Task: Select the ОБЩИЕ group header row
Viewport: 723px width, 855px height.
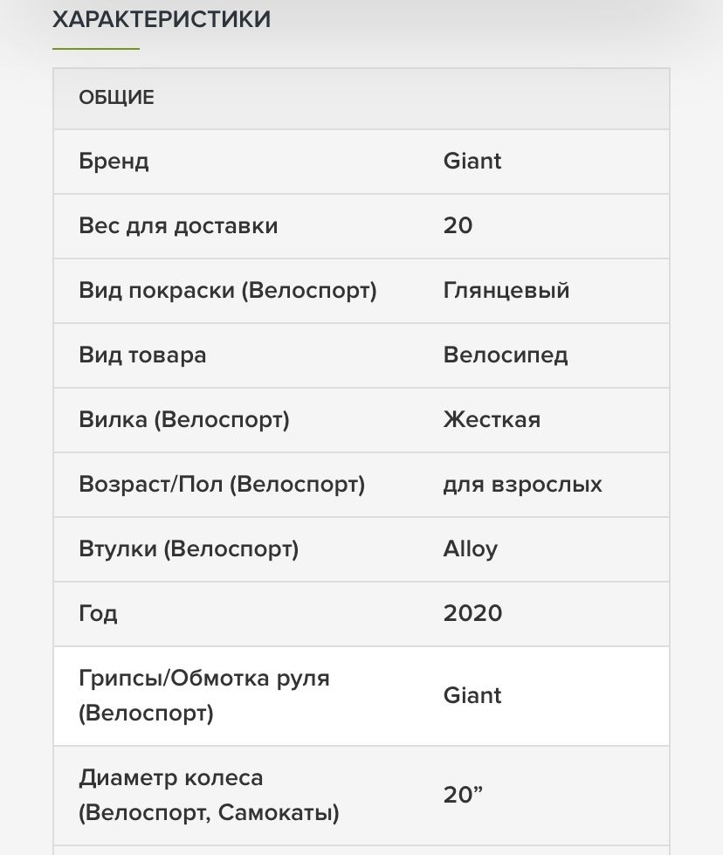Action: [361, 98]
